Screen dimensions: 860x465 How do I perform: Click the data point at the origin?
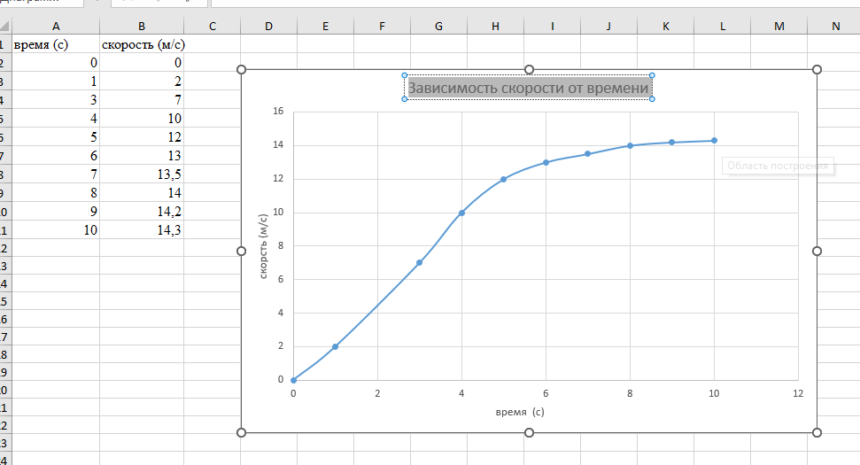click(x=293, y=380)
